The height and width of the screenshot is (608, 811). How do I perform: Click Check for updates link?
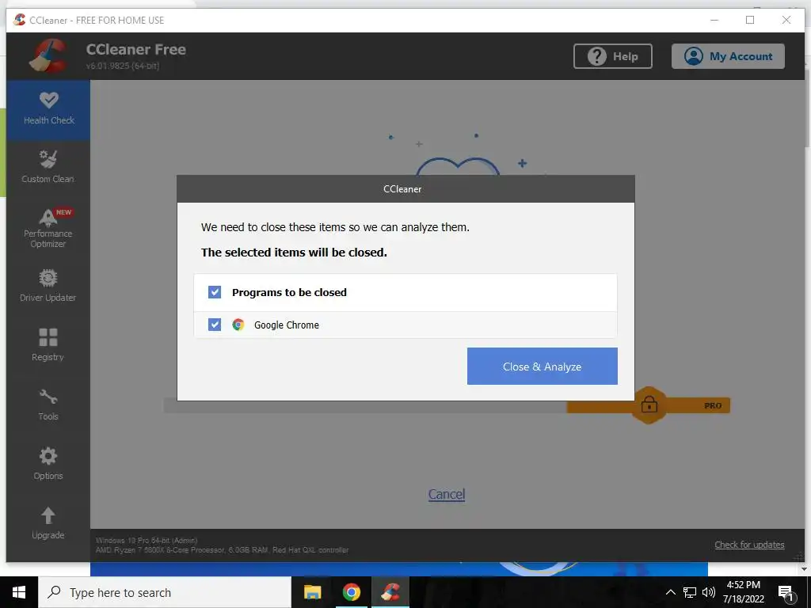(749, 545)
